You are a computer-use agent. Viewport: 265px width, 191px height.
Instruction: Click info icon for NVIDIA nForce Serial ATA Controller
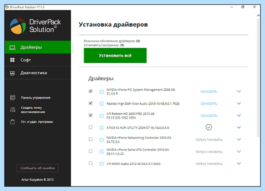102,152
